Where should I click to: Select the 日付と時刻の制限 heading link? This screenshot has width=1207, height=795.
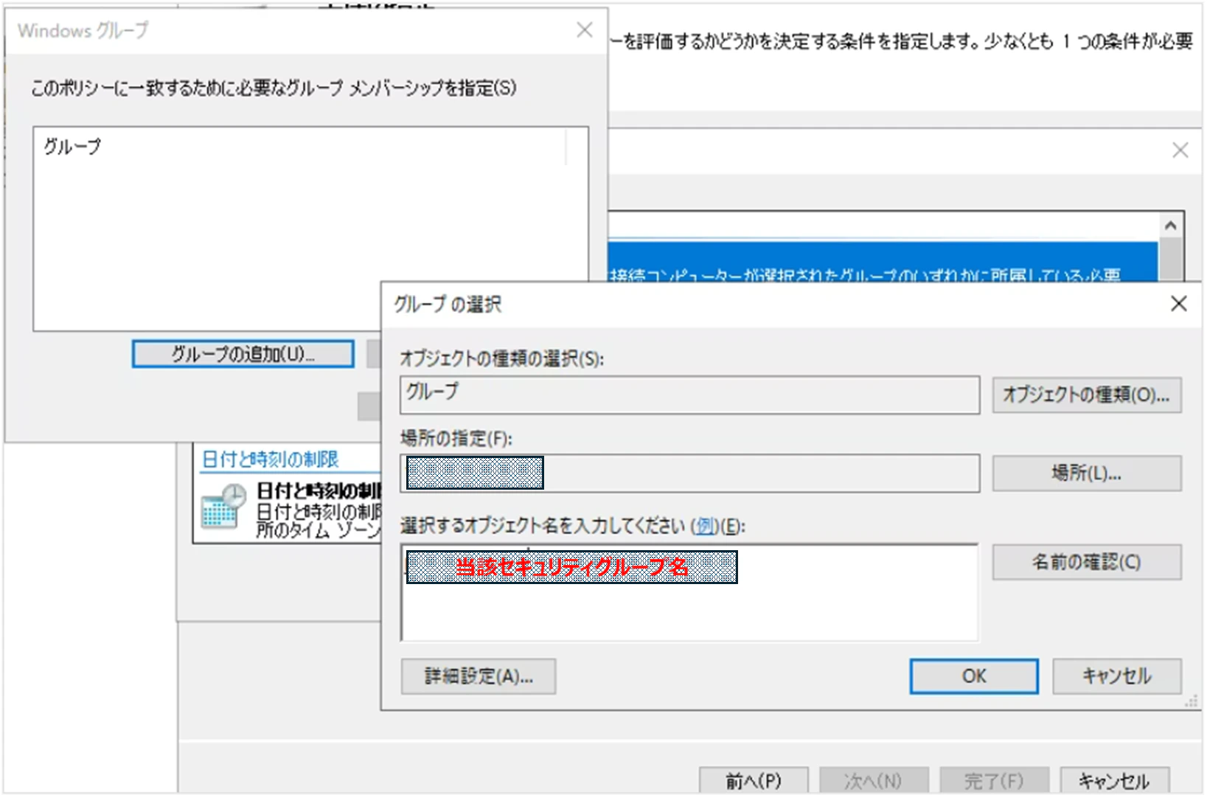(270, 459)
